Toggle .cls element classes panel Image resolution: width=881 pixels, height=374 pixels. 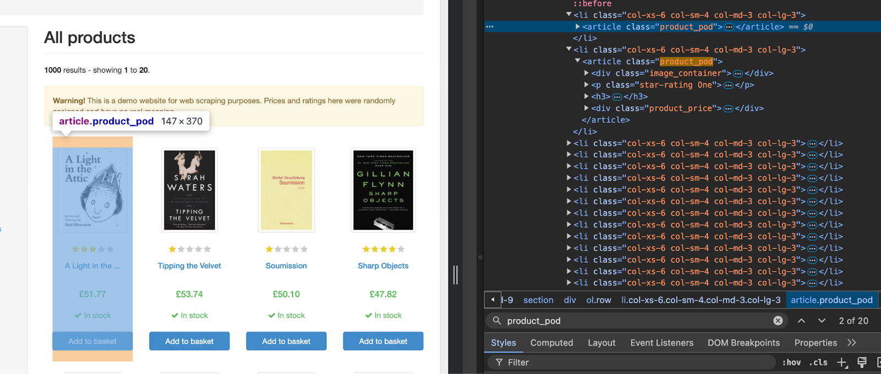click(818, 362)
